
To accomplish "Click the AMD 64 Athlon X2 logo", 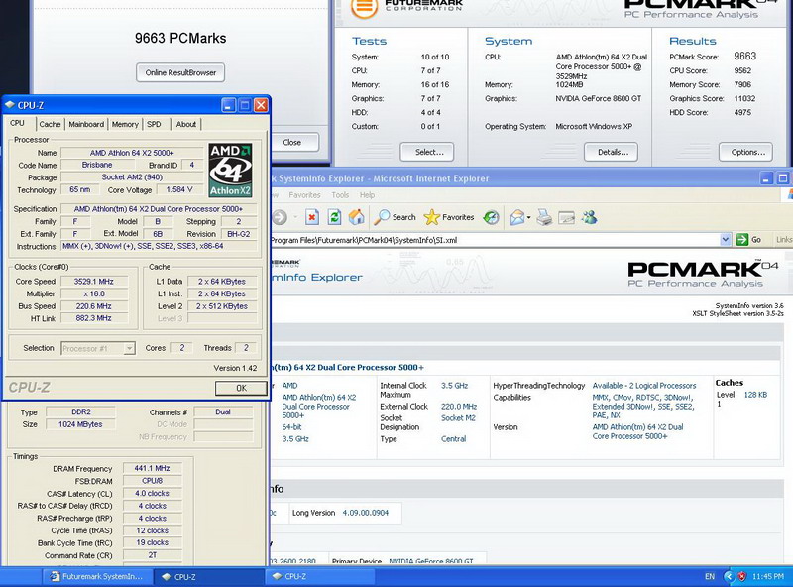I will [230, 170].
